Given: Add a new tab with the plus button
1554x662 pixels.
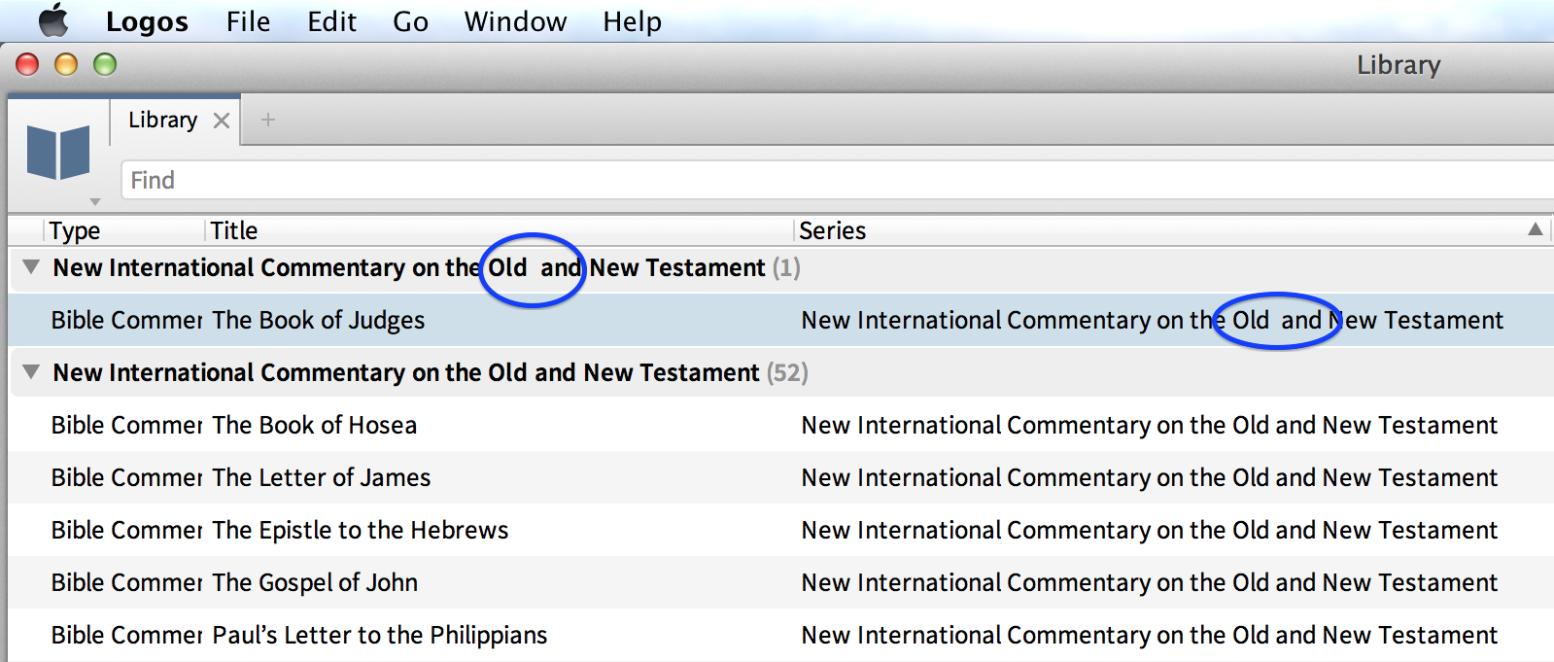Looking at the screenshot, I should [268, 120].
